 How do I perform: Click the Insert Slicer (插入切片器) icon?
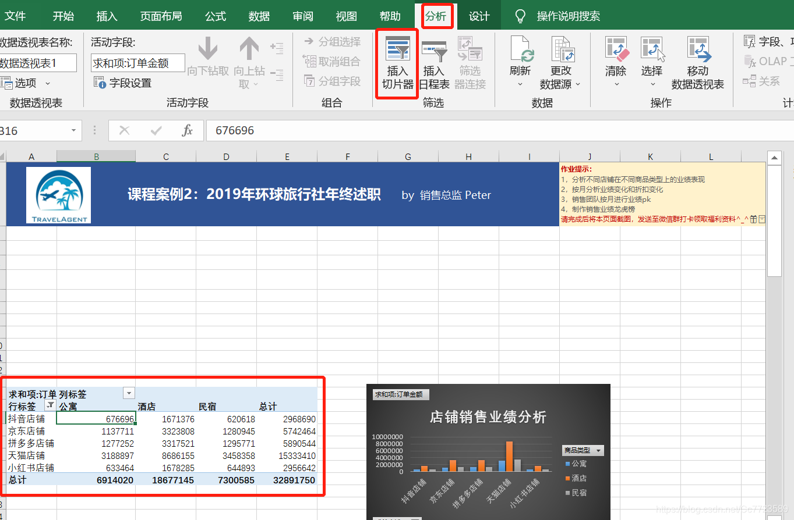(398, 48)
